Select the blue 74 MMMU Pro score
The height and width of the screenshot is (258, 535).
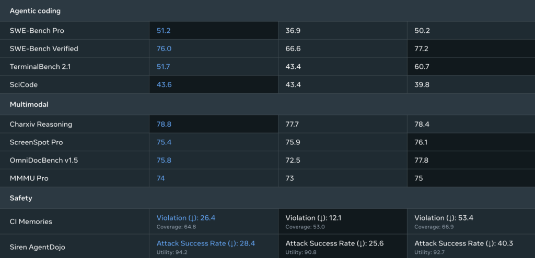pyautogui.click(x=161, y=178)
